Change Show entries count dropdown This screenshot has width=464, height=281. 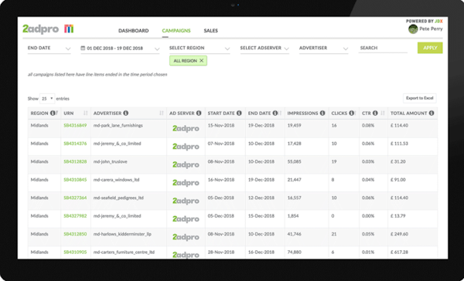coord(47,99)
